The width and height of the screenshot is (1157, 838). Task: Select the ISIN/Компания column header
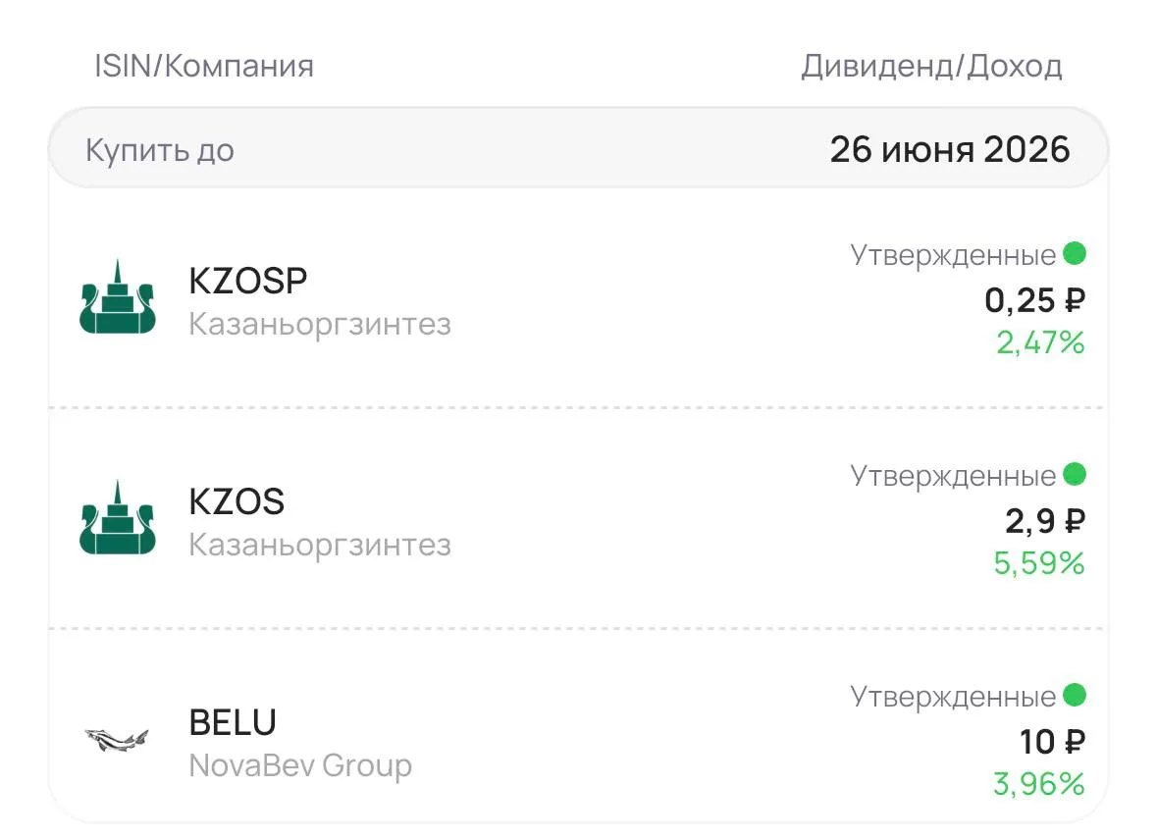[204, 67]
